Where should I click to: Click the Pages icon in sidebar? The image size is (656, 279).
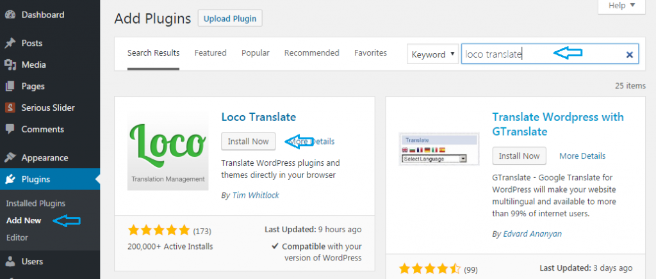coord(10,86)
